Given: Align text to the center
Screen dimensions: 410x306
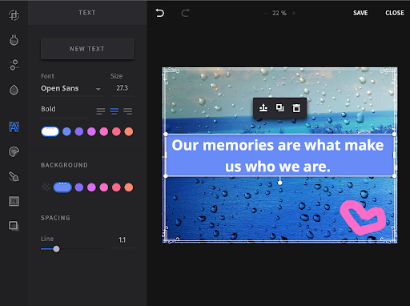Looking at the screenshot, I should click(115, 111).
